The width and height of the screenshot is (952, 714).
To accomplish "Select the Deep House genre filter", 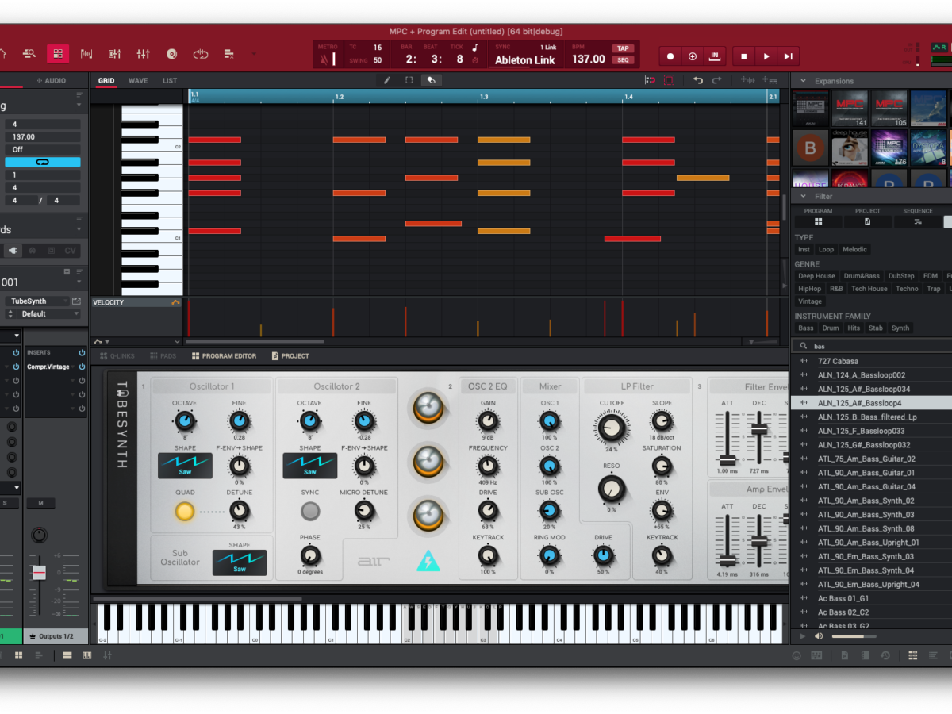I will 816,276.
